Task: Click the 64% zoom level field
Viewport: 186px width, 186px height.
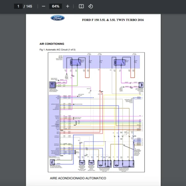Action: point(56,6)
